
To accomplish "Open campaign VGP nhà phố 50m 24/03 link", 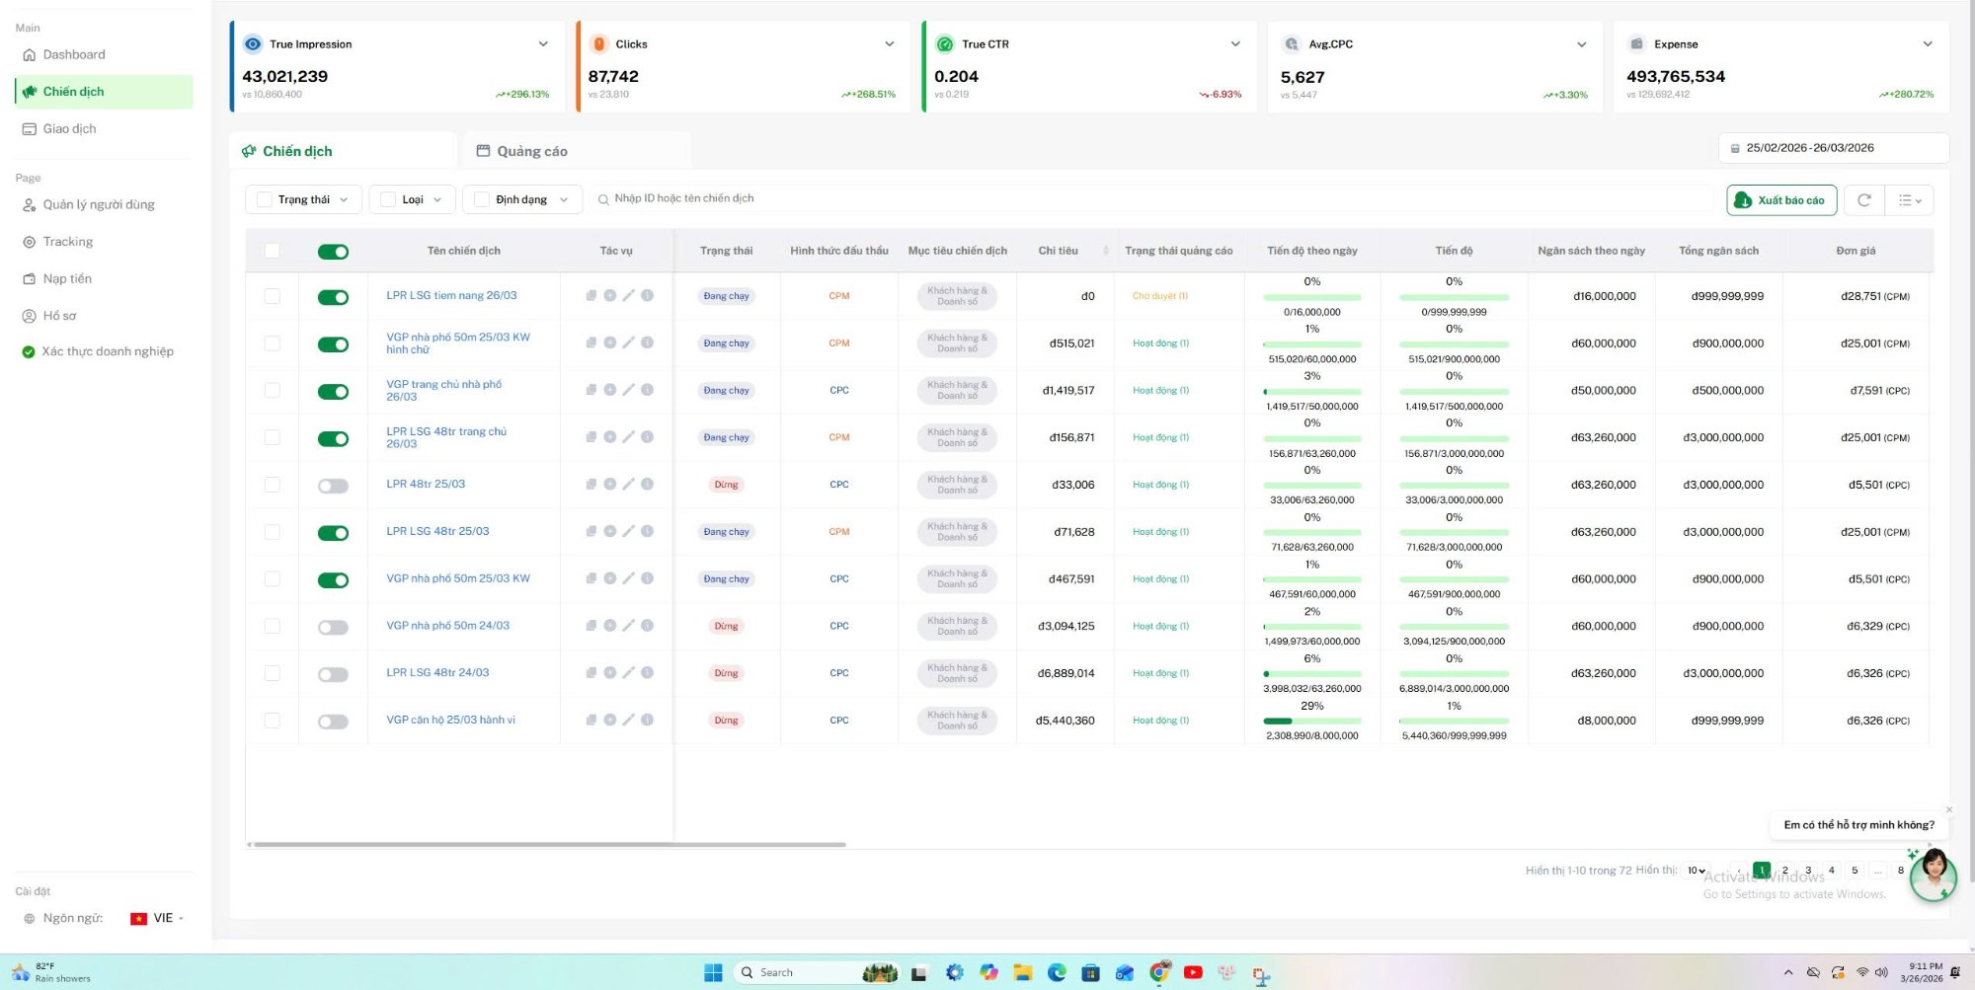I will (x=447, y=625).
